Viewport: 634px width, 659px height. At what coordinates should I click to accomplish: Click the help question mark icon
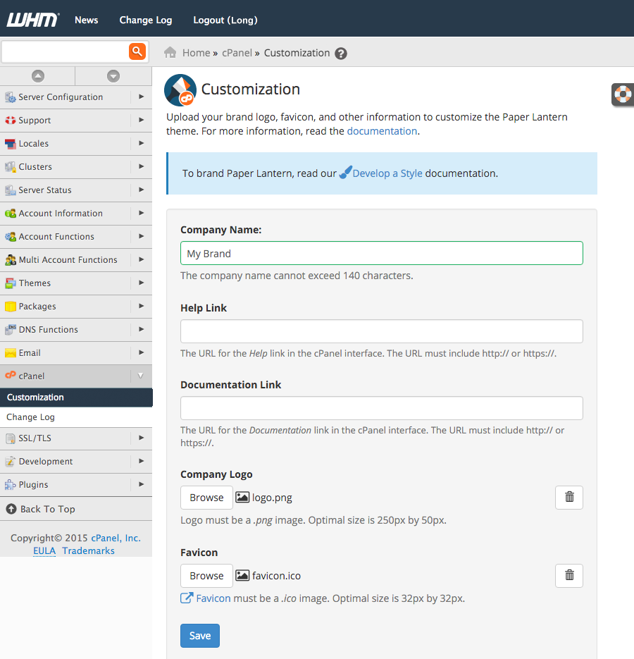pyautogui.click(x=341, y=54)
